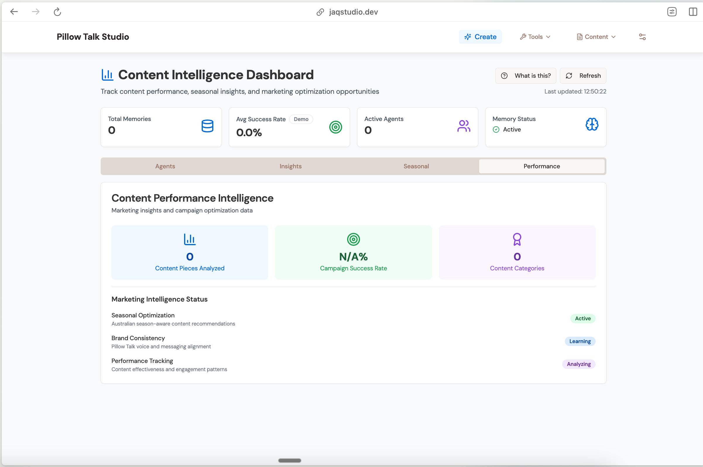Click the browser back arrow
The width and height of the screenshot is (703, 467).
click(14, 12)
